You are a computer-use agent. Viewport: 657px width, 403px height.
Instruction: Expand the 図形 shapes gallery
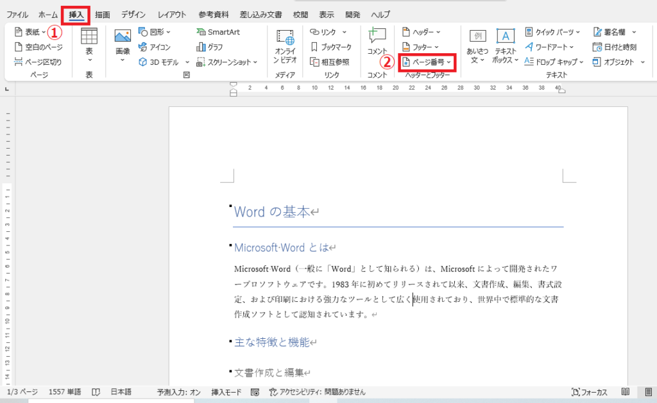[x=155, y=32]
